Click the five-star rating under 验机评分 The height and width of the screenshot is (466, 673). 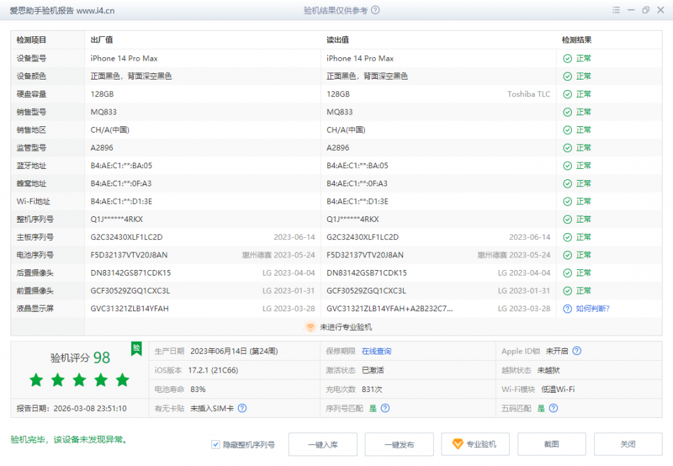[x=80, y=380]
